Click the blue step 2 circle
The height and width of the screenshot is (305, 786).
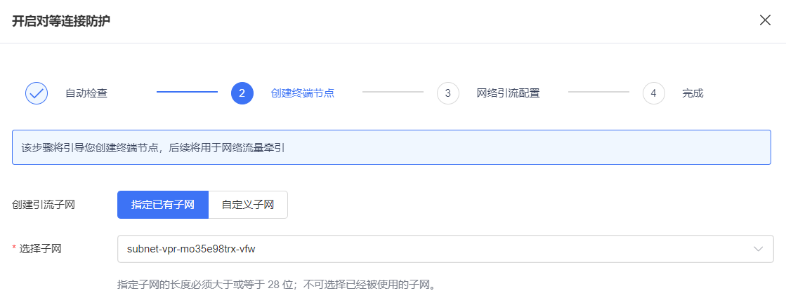click(x=242, y=93)
